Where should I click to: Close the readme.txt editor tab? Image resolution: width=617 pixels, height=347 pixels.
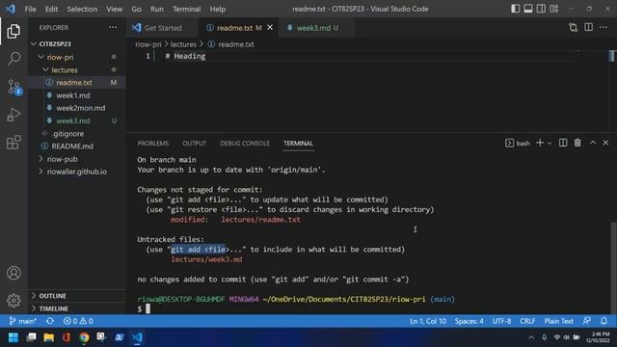pos(270,28)
